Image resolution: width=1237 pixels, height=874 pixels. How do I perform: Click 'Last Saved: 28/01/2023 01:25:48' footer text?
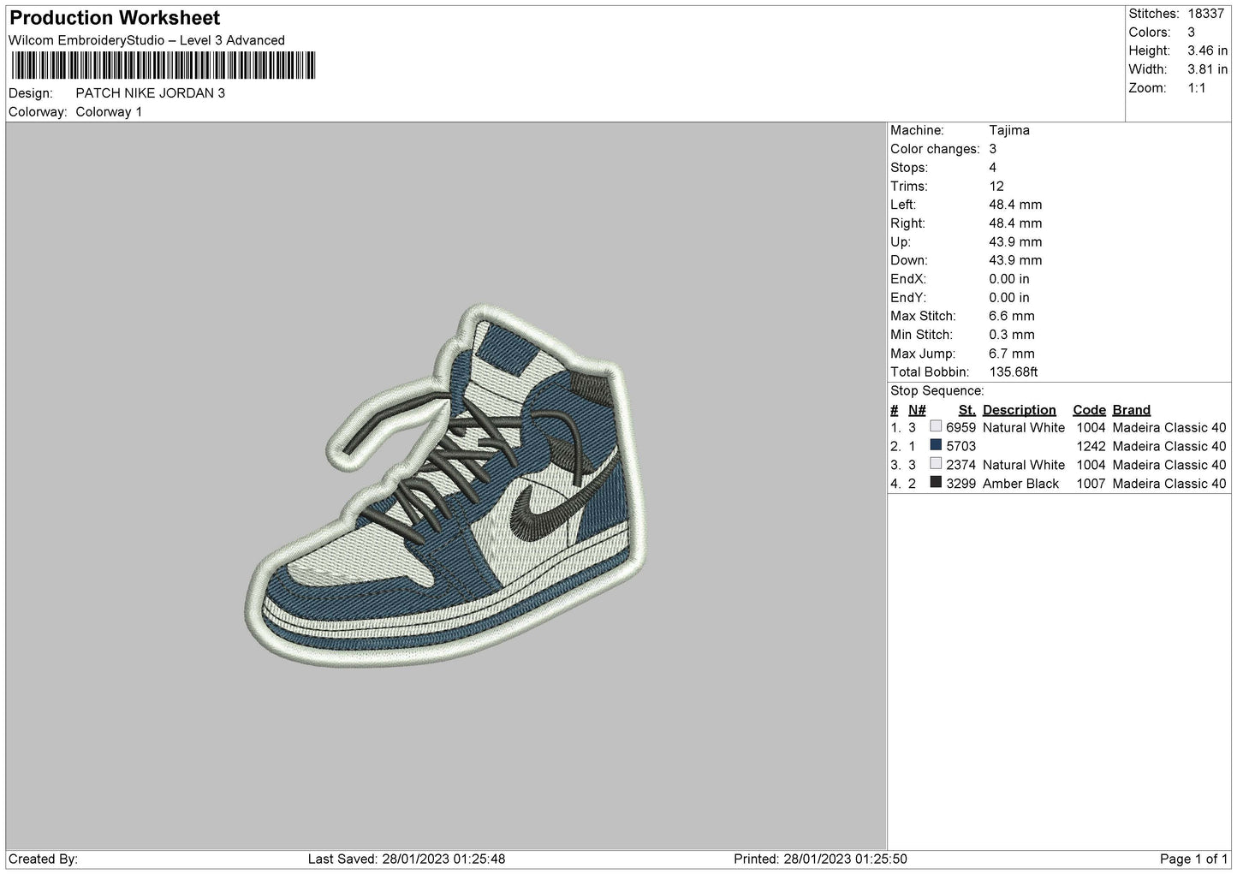click(407, 859)
